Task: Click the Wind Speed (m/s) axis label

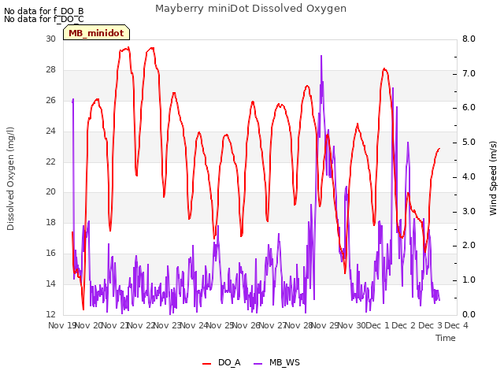Action: point(493,178)
